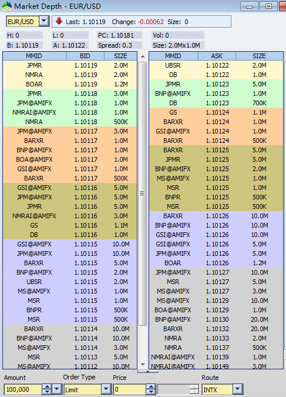
Task: Click the Change value -0.00062
Action: 151,22
